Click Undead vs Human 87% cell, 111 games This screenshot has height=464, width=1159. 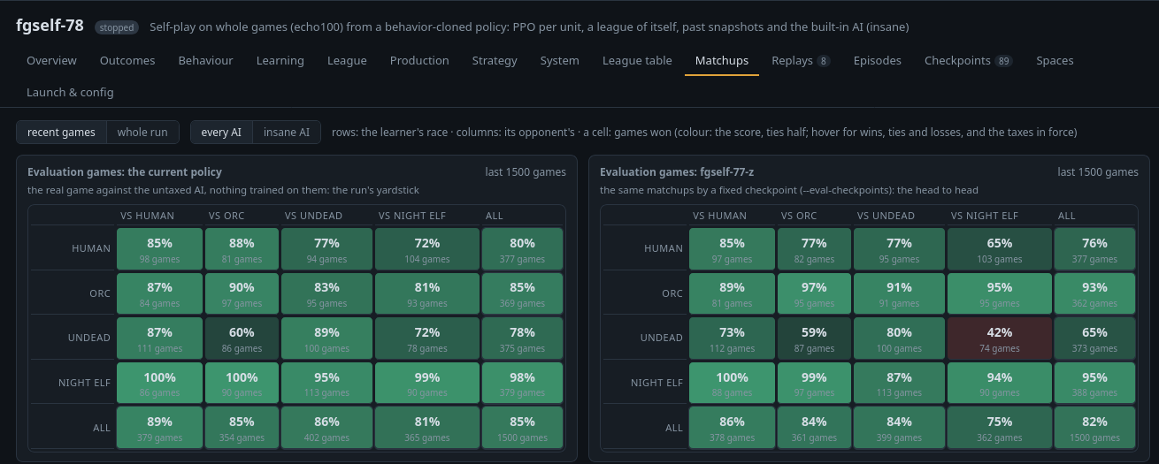tap(159, 338)
